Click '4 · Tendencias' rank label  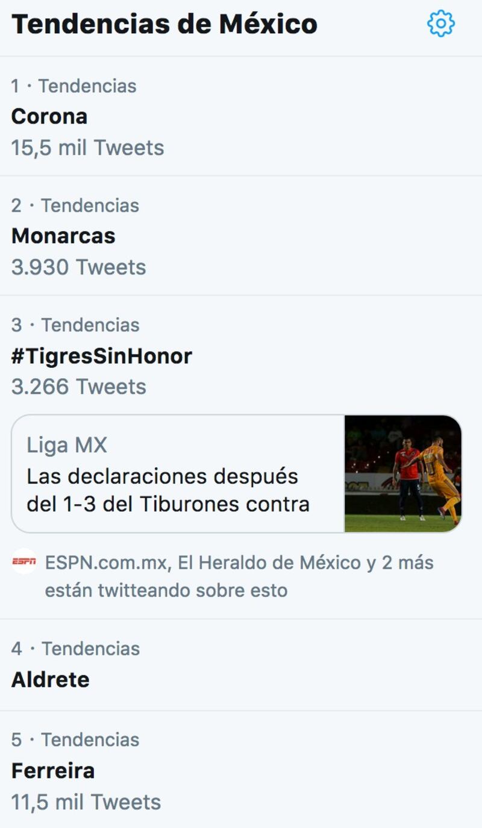click(75, 649)
